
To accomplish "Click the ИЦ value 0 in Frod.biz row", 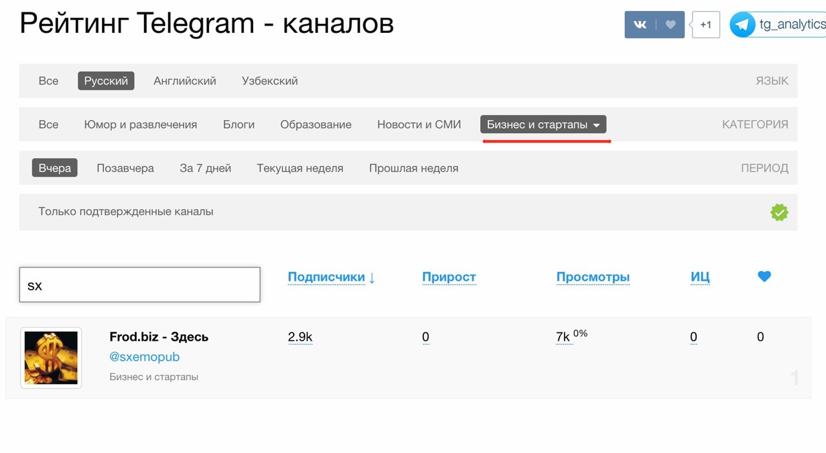I will click(x=694, y=337).
